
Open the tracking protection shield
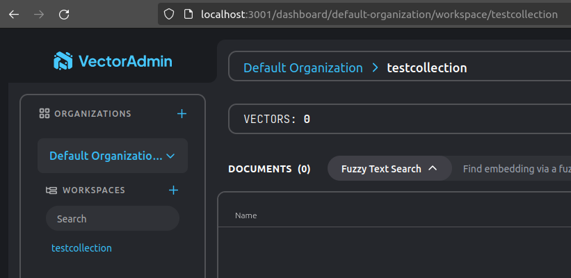tap(169, 14)
